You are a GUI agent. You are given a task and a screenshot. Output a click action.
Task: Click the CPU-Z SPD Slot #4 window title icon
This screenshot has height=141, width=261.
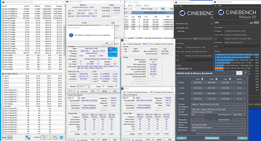[122, 88]
